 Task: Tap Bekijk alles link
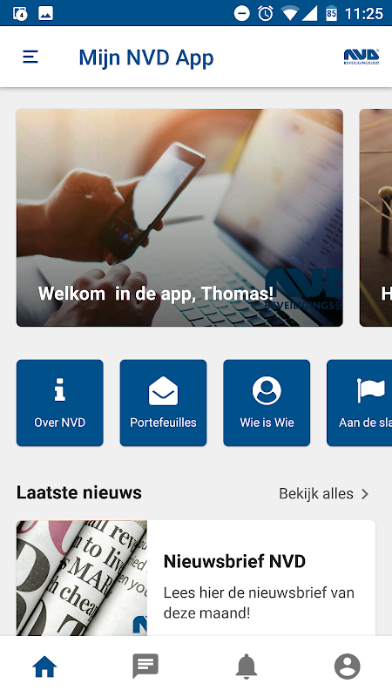tap(316, 494)
